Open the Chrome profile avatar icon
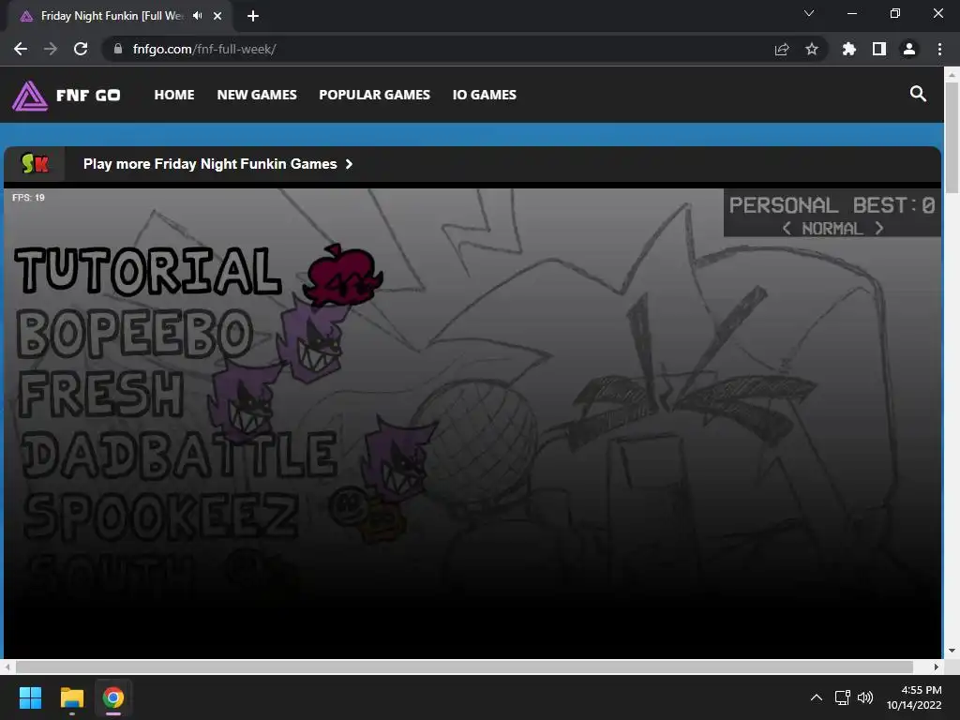The width and height of the screenshot is (960, 720). pos(909,49)
